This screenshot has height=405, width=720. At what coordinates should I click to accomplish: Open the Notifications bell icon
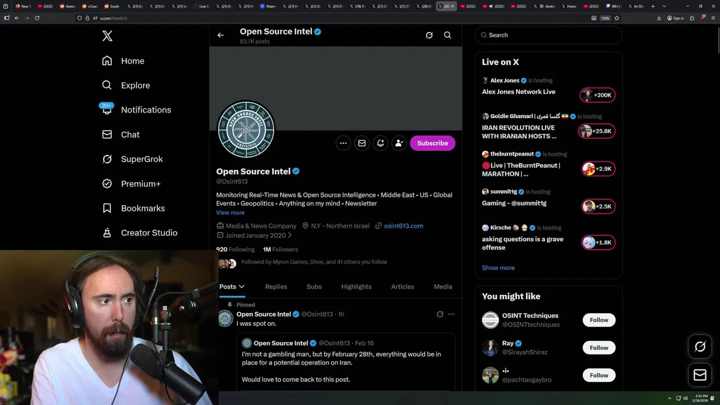107,110
